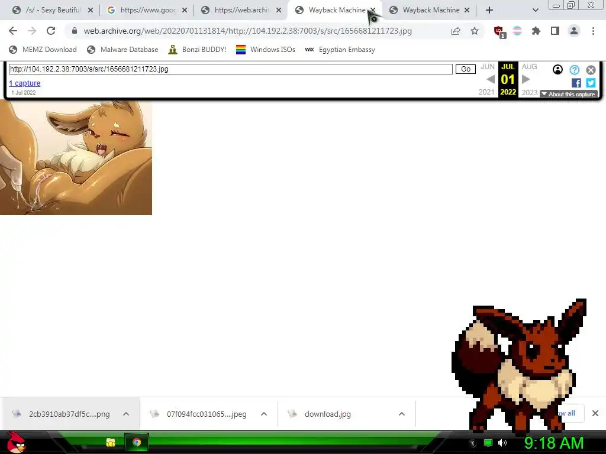606x454 pixels.
Task: Reload the current page
Action: [x=51, y=31]
